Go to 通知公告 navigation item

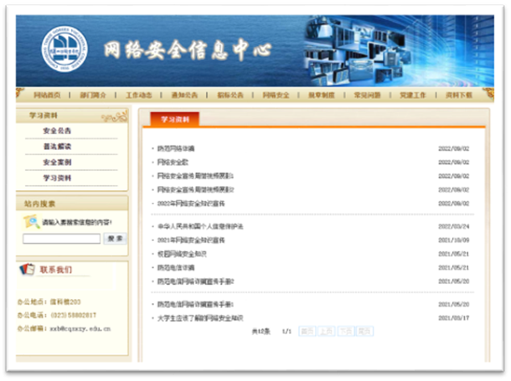click(x=184, y=95)
